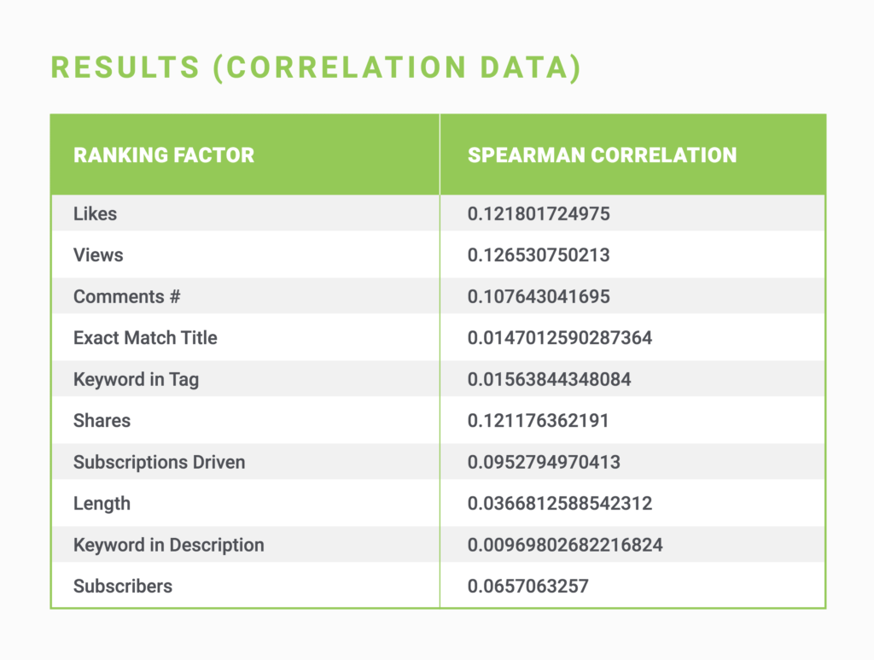The image size is (874, 660).
Task: Click the Results (Correlation Data) heading
Action: [x=316, y=67]
